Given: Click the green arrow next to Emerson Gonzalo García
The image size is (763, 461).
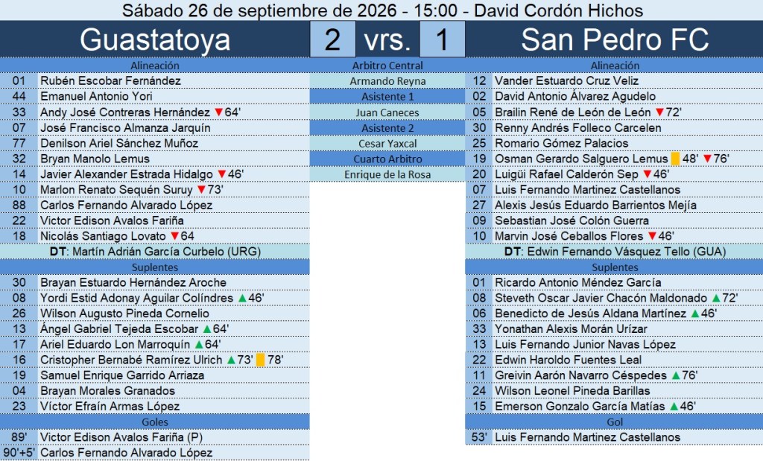Looking at the screenshot, I should (674, 406).
